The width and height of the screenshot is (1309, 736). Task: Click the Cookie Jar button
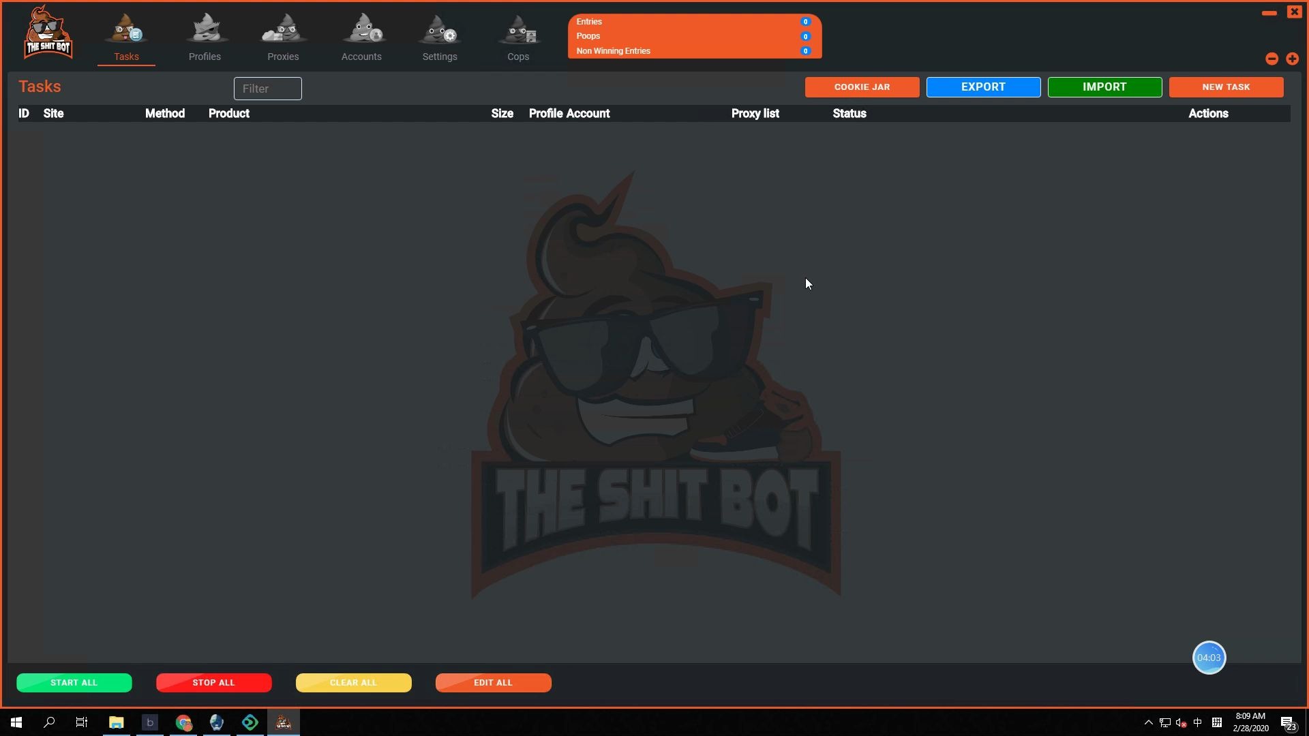point(862,87)
